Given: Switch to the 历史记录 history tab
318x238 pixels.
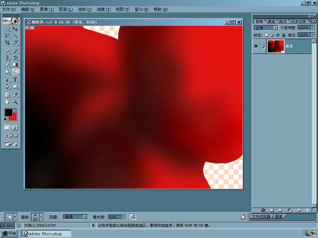Looking at the screenshot, I should pyautogui.click(x=299, y=21).
